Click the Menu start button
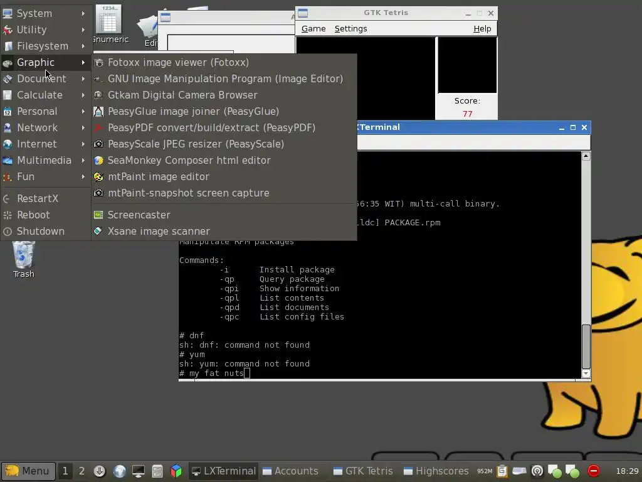Screen dimensions: 642x482 (x=28, y=471)
